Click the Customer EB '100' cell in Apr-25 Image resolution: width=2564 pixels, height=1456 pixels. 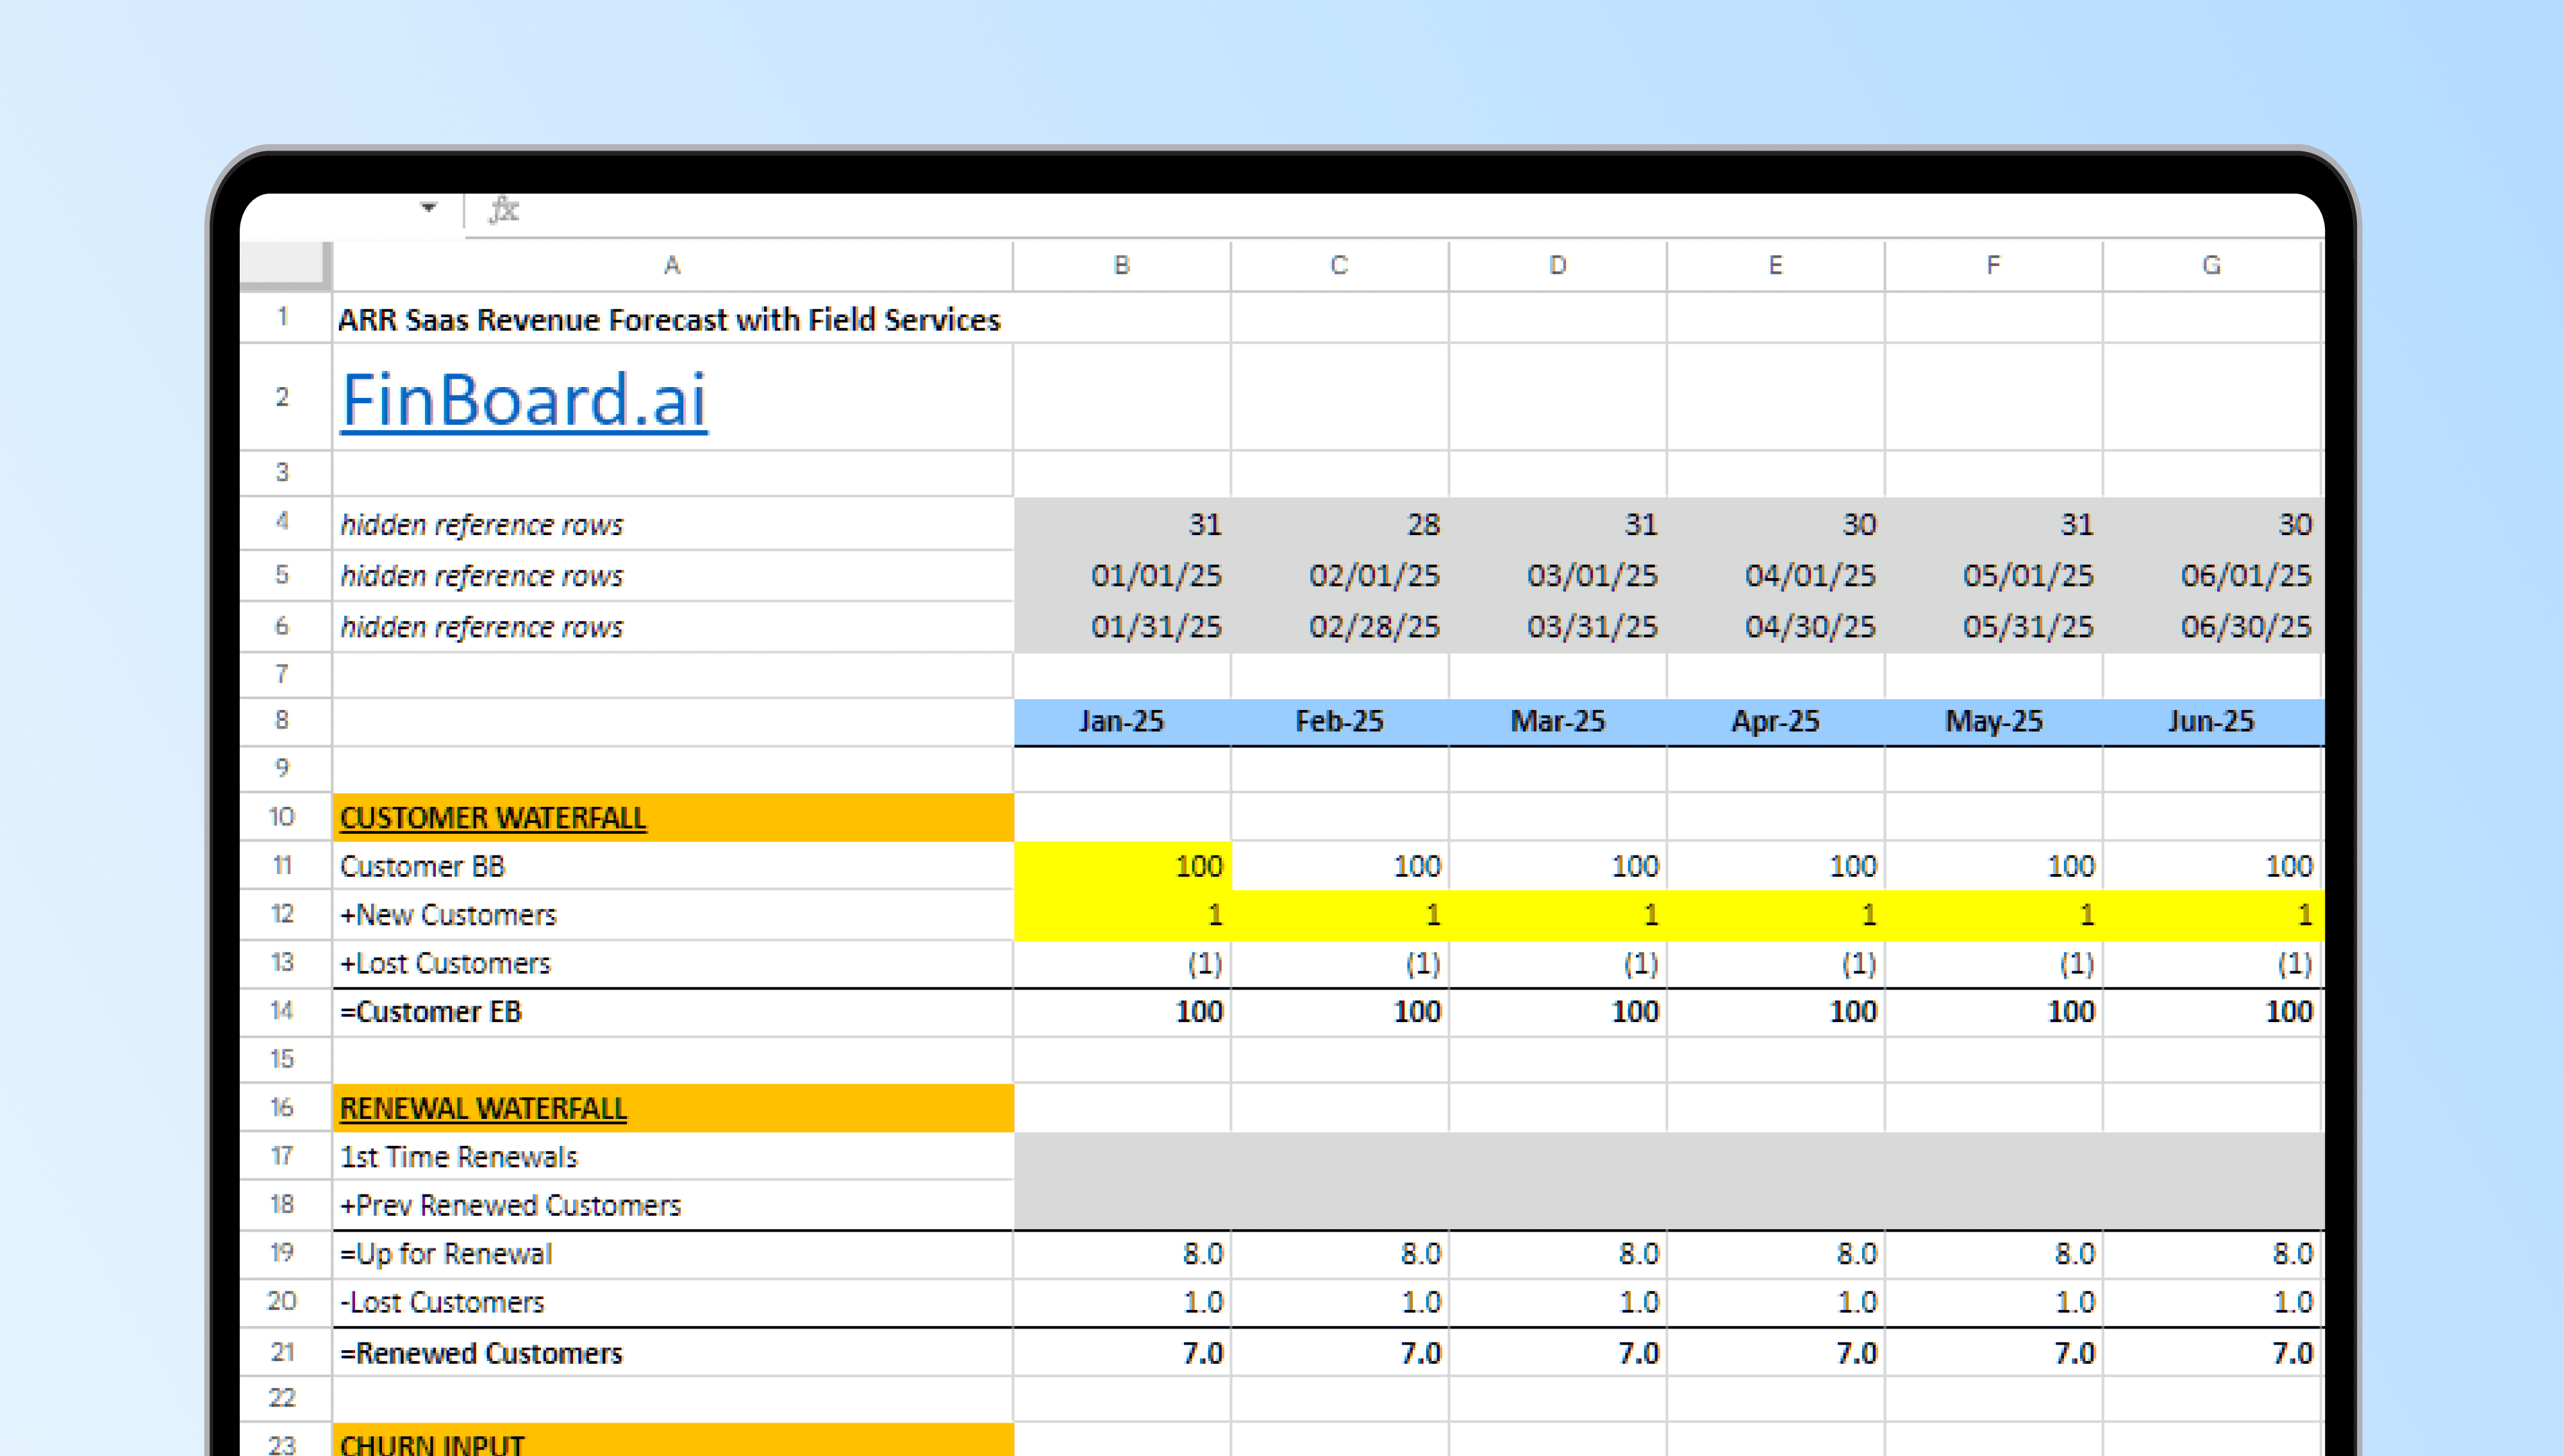pos(1776,1011)
